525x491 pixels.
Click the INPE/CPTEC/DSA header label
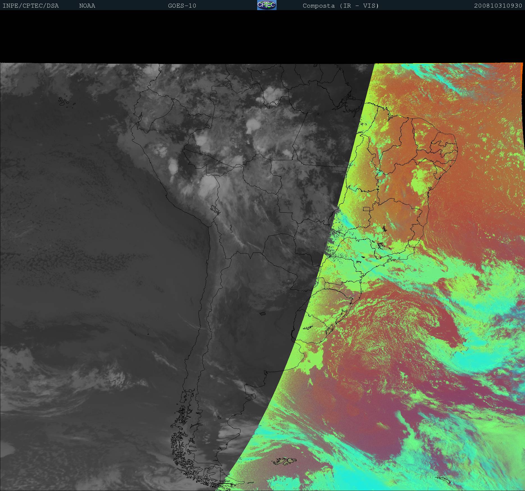coord(31,6)
